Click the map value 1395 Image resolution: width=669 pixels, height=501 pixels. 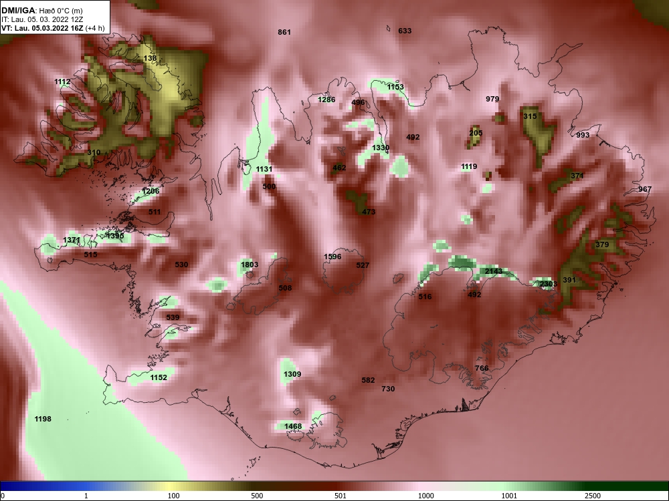point(115,236)
